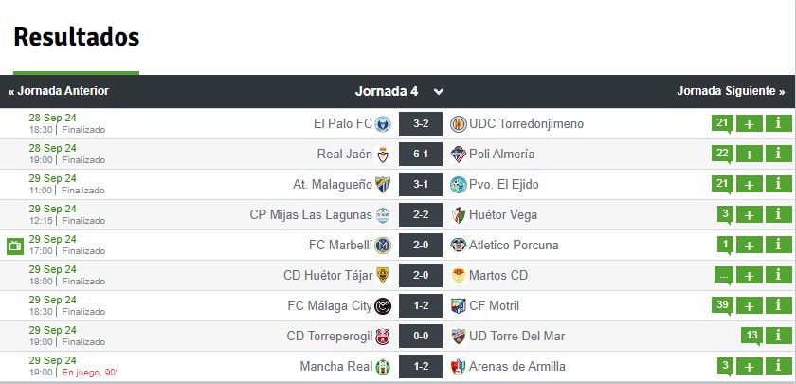Click info icon for Torreperogil vs Torre Del Mar

coord(779,336)
